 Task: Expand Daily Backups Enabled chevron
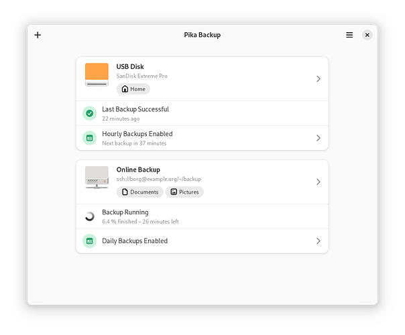pos(318,241)
